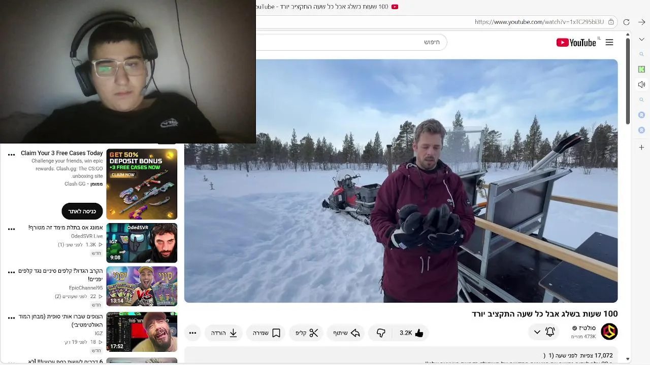Open more actions ellipsis under video
This screenshot has width=650, height=365.
tap(192, 333)
